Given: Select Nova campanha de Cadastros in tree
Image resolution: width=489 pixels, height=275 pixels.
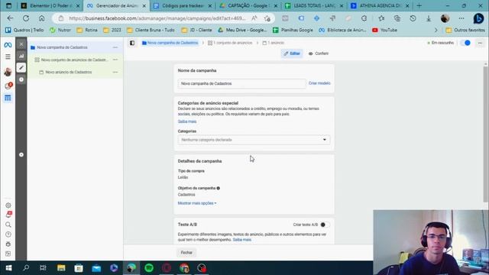Looking at the screenshot, I should tap(62, 47).
